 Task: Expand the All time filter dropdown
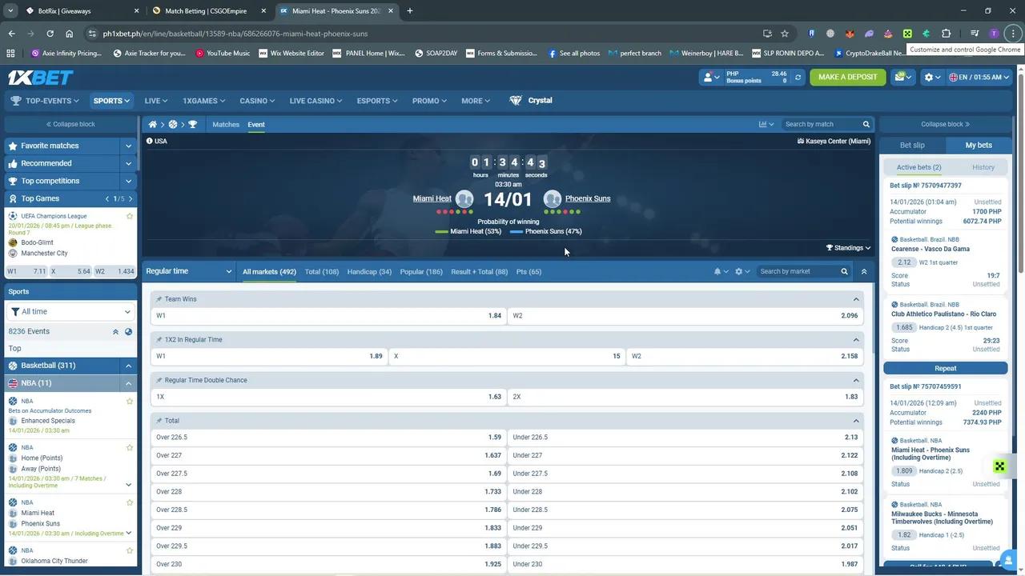click(70, 312)
